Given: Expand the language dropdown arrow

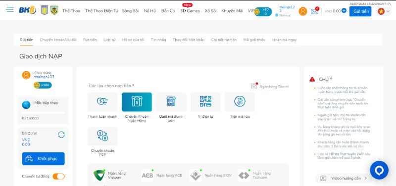Looking at the screenshot, I should [388, 11].
